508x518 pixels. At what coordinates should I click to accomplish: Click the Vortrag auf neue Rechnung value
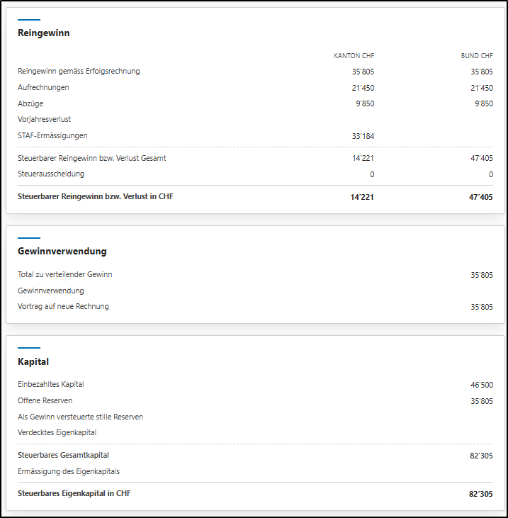tap(481, 307)
